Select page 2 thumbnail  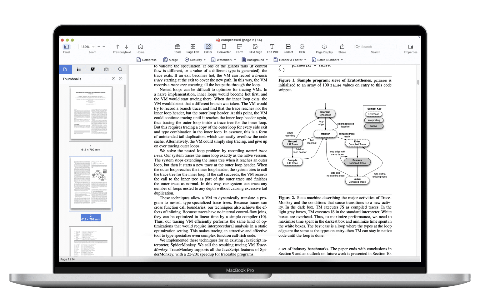click(91, 184)
